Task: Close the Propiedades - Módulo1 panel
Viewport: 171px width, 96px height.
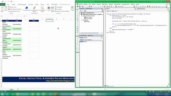Action: pos(102,35)
